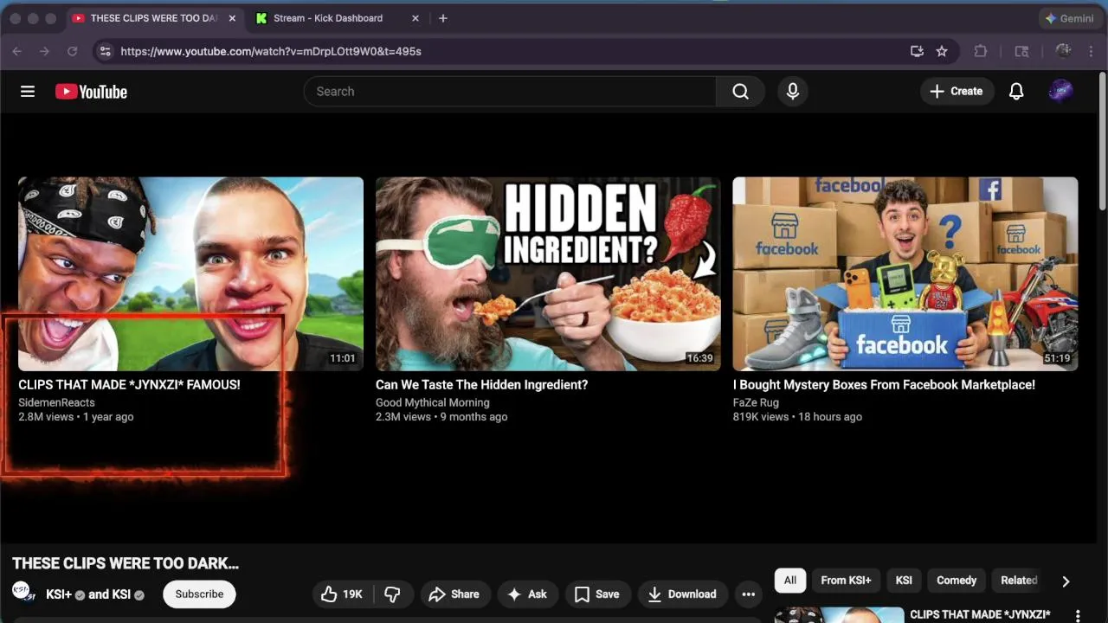Click video title THESE CLIPS WERE TOO DARK...

126,563
